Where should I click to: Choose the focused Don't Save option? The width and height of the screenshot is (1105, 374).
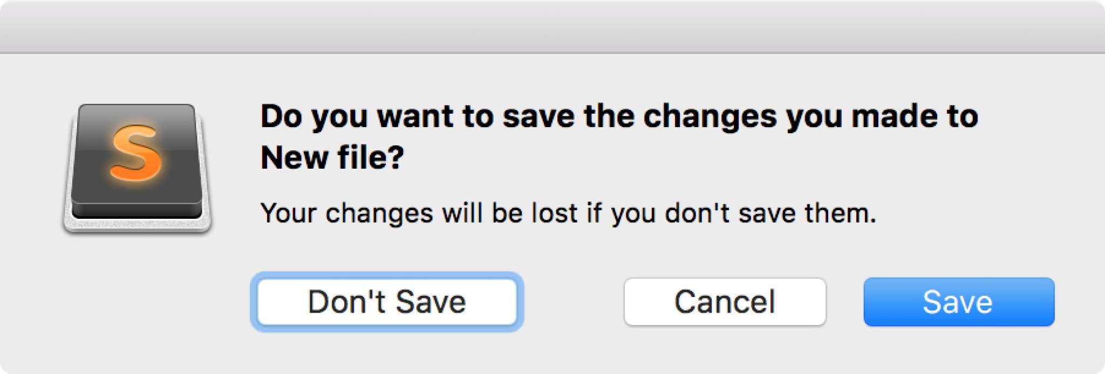pos(387,302)
